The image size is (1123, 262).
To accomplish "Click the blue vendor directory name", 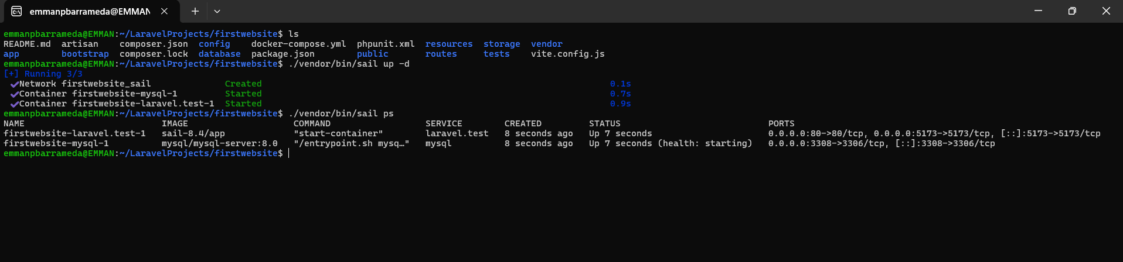I will [546, 44].
